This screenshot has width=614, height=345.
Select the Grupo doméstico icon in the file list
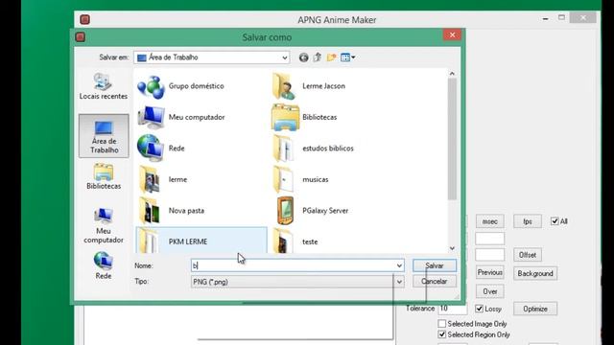click(151, 87)
